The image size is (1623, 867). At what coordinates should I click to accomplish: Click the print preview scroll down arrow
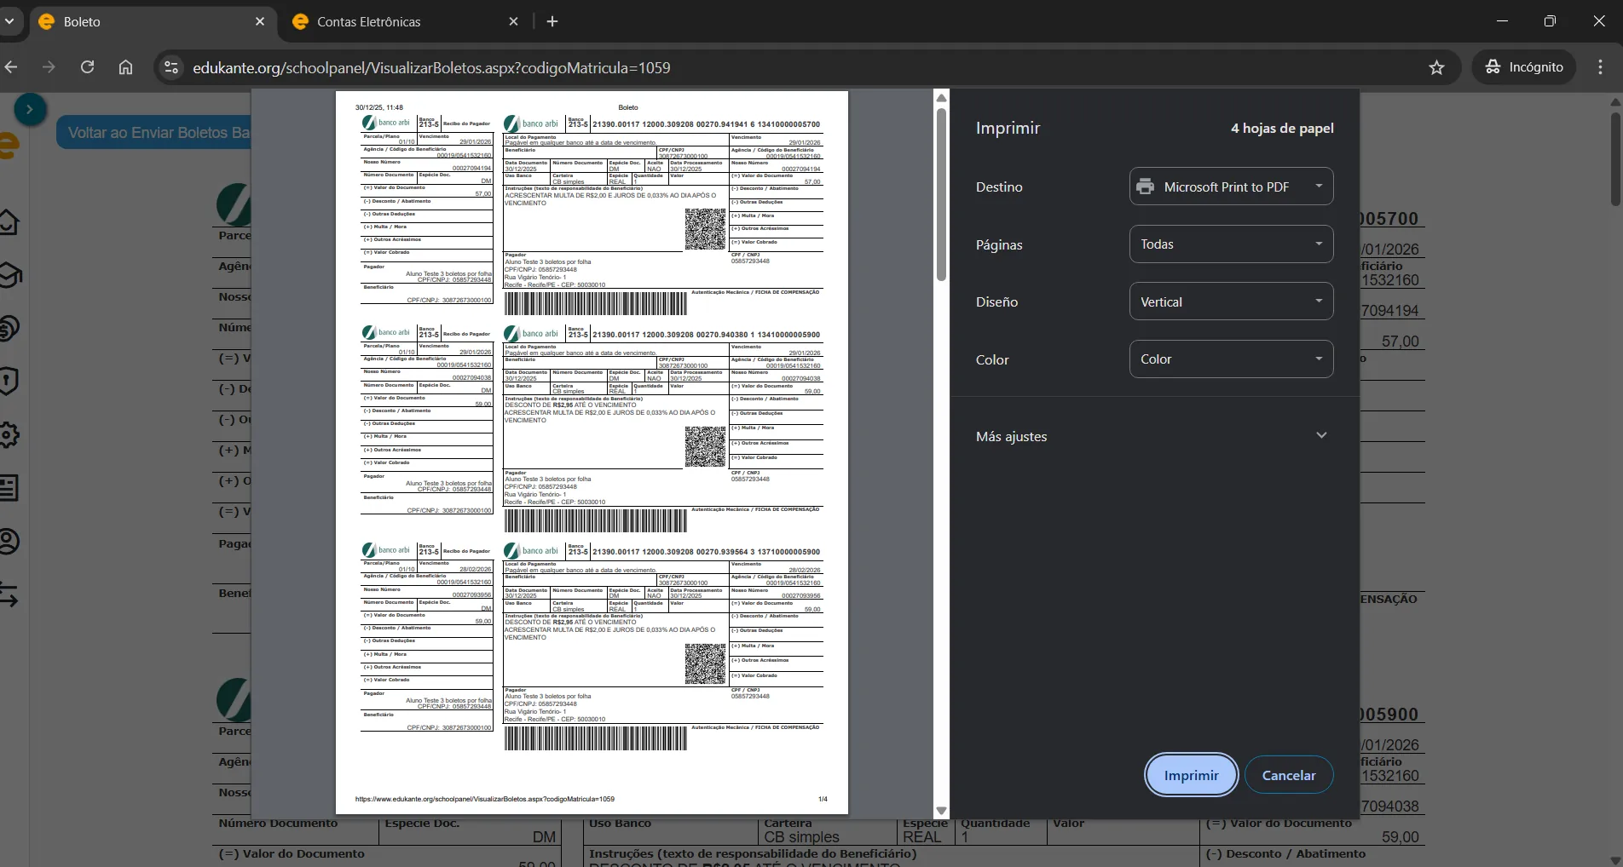click(941, 811)
